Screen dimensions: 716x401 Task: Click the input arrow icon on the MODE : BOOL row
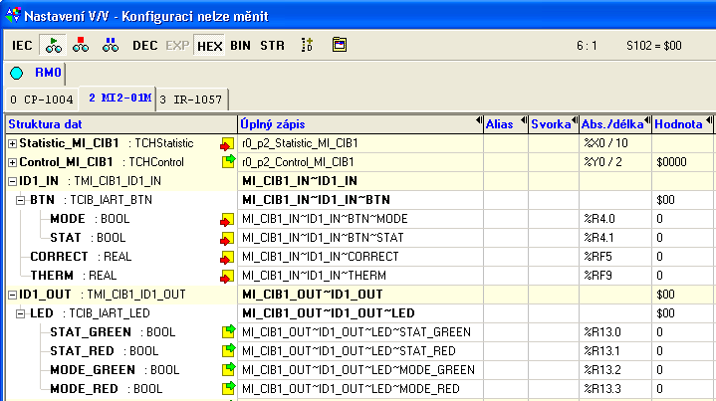227,220
